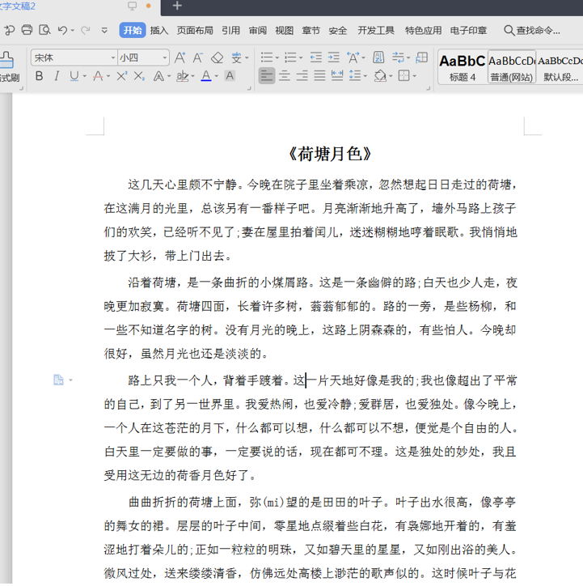Decrease font size with the shrink-font icon
This screenshot has height=586, width=583.
(x=198, y=58)
